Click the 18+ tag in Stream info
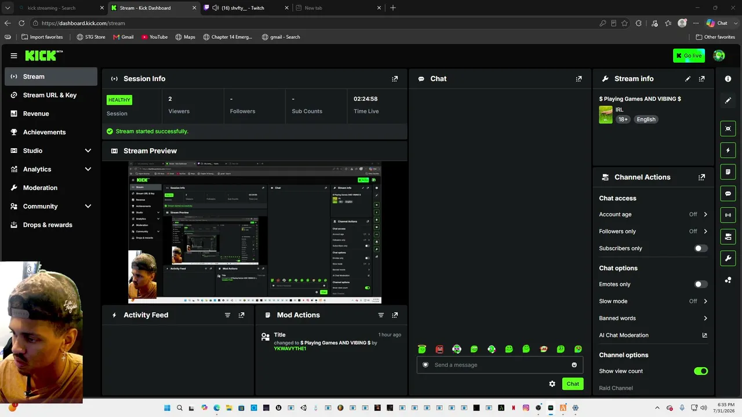This screenshot has height=417, width=742. [623, 119]
